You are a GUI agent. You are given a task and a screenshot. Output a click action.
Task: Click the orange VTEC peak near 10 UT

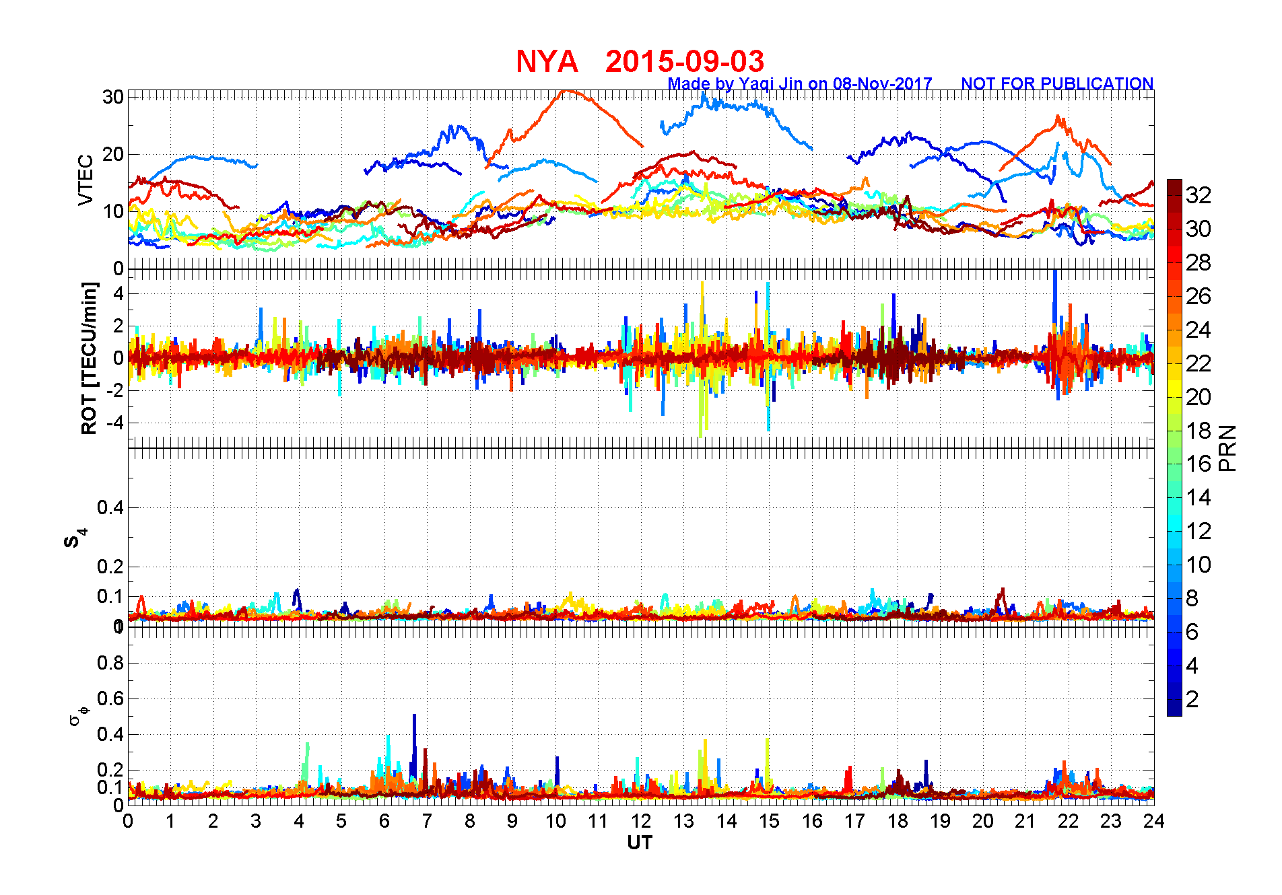pos(568,92)
